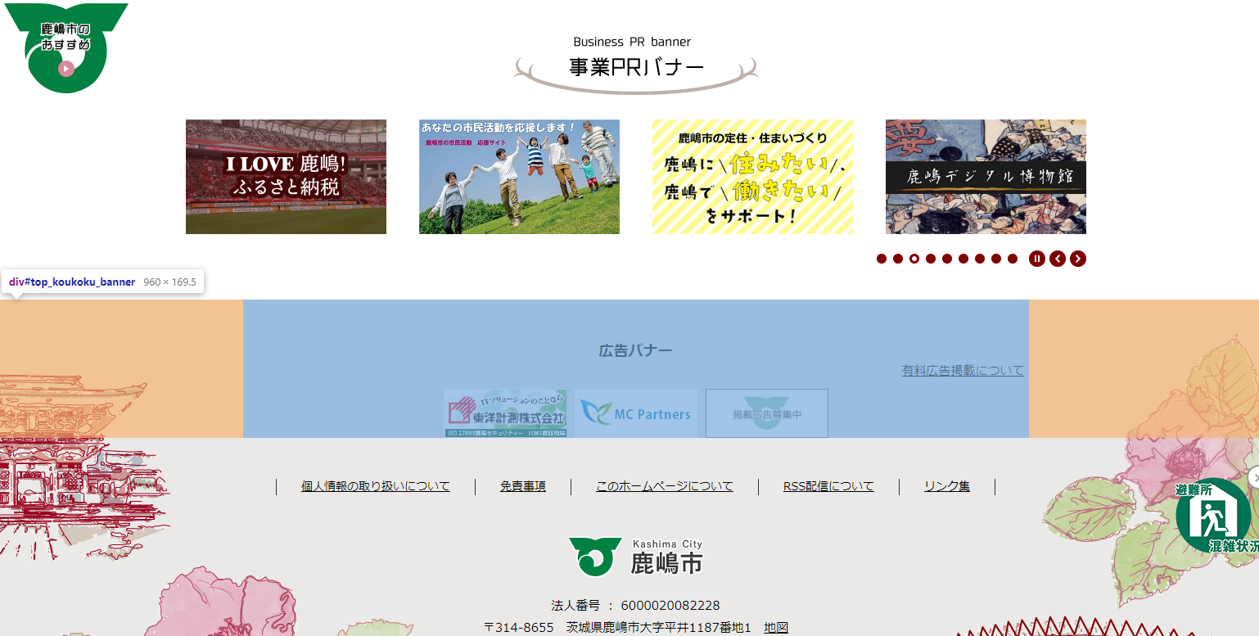The height and width of the screenshot is (636, 1259).
Task: Open the 住みたい・働きたい support banner
Action: coord(751,177)
